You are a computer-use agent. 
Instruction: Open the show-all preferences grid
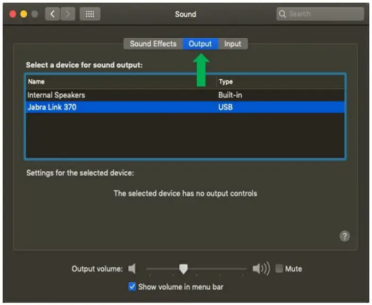coord(90,14)
